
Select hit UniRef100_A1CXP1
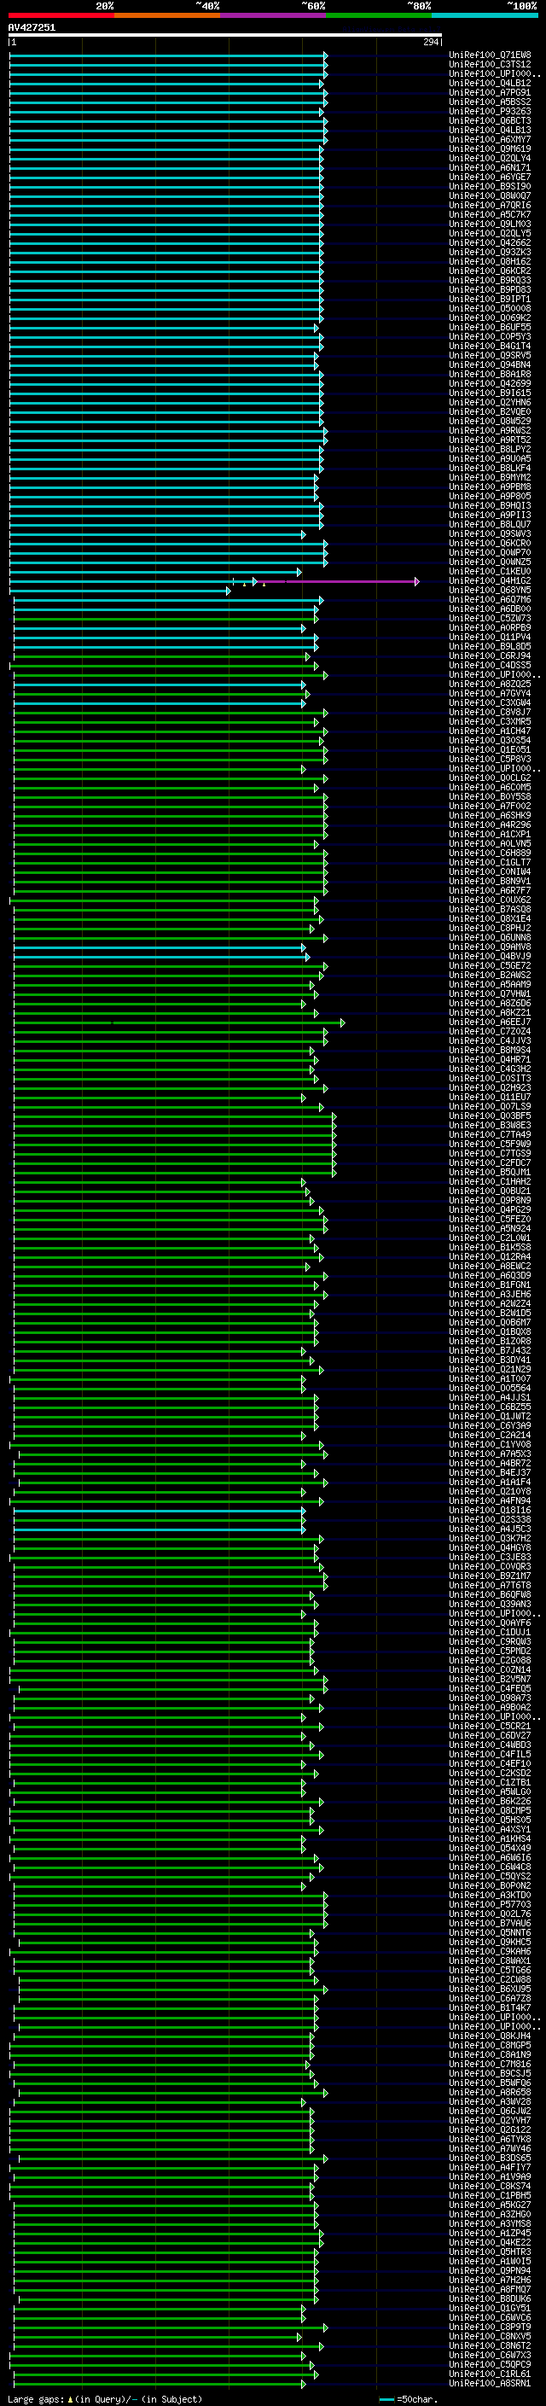pos(490,834)
